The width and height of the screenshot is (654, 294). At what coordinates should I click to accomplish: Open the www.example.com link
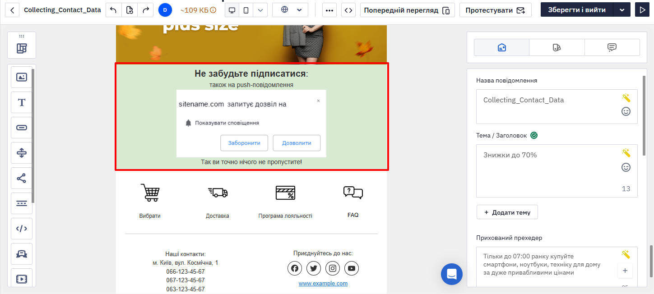323,284
